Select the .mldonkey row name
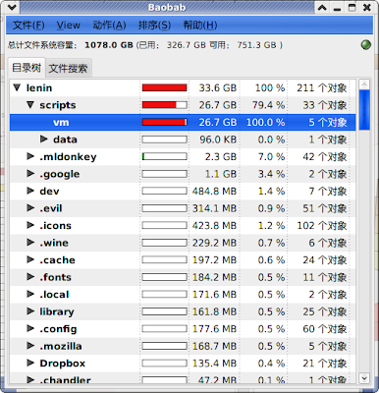379x393 pixels. click(68, 157)
